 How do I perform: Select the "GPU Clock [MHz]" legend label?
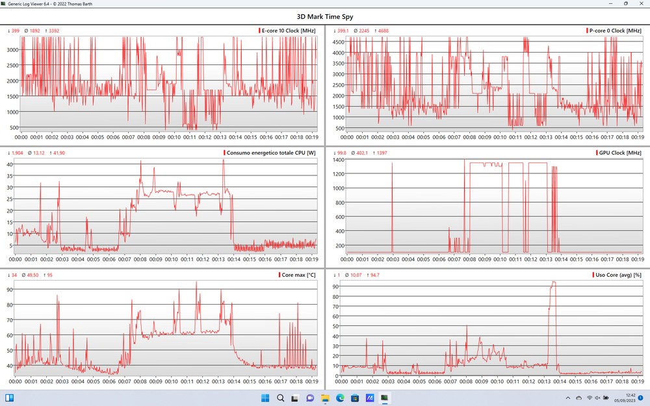click(620, 153)
